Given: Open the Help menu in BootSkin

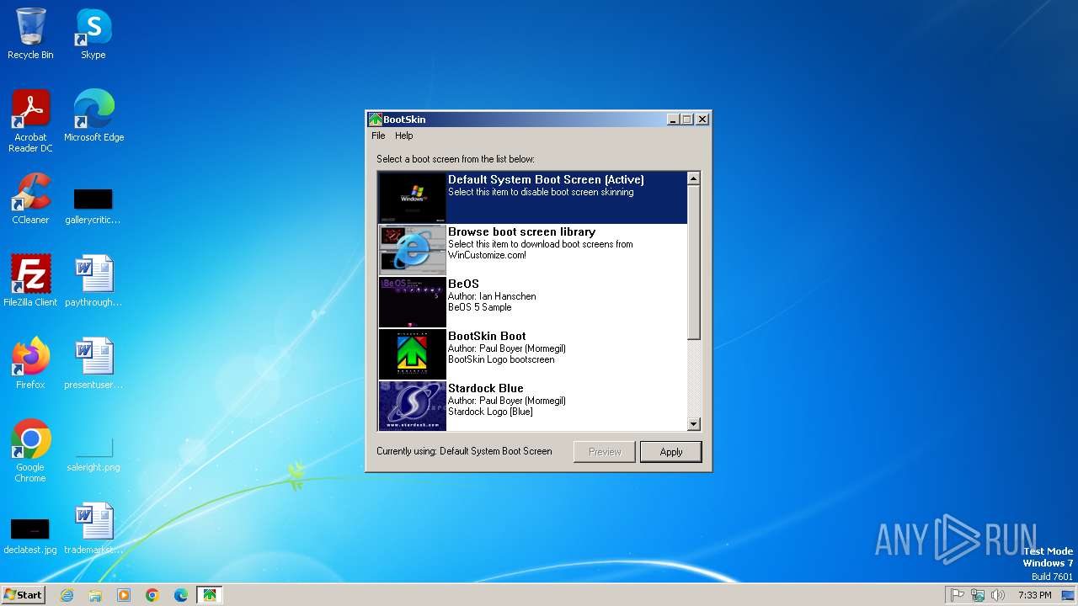Looking at the screenshot, I should [x=404, y=136].
